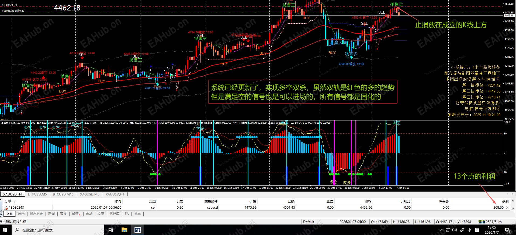
Task: Show hidden system tray icons
Action: point(441,230)
